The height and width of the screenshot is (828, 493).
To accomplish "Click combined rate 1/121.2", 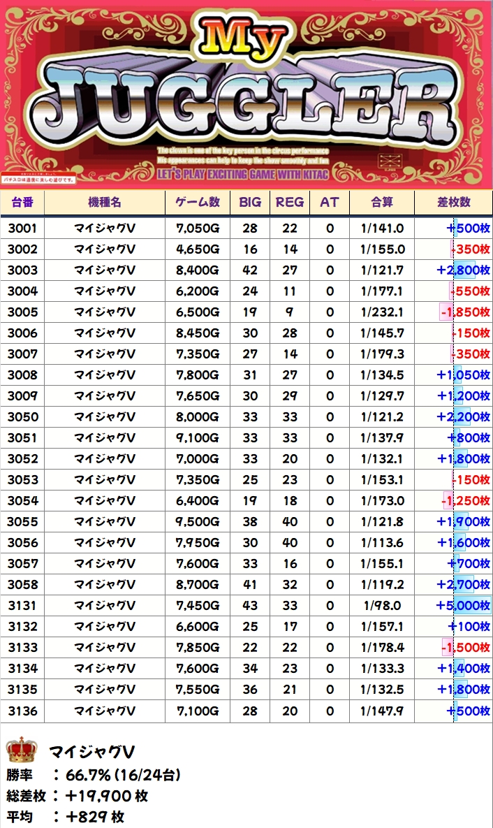I will (382, 417).
